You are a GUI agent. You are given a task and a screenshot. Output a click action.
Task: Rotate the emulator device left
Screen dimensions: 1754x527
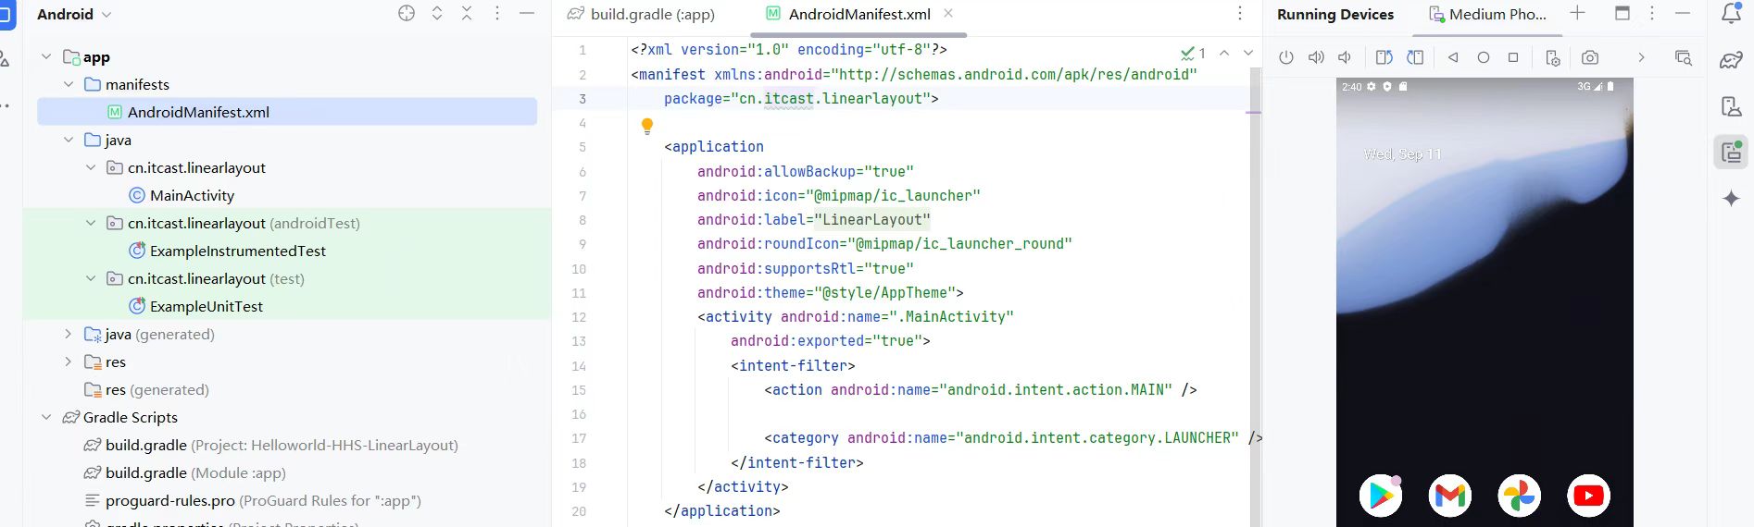(x=1384, y=57)
